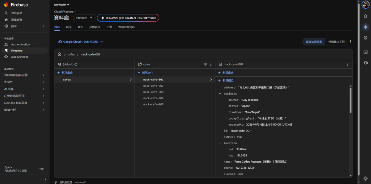Viewport: 371px width, 184px height.
Task: Click info icon next to (default)
Action: tap(76, 64)
